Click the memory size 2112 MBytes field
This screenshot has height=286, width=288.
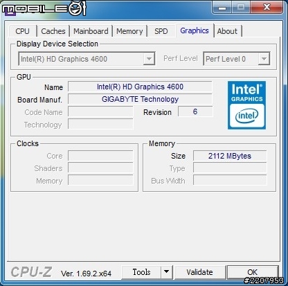coord(230,156)
